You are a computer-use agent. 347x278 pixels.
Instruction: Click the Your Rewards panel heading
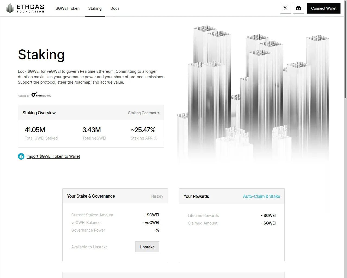pos(196,196)
